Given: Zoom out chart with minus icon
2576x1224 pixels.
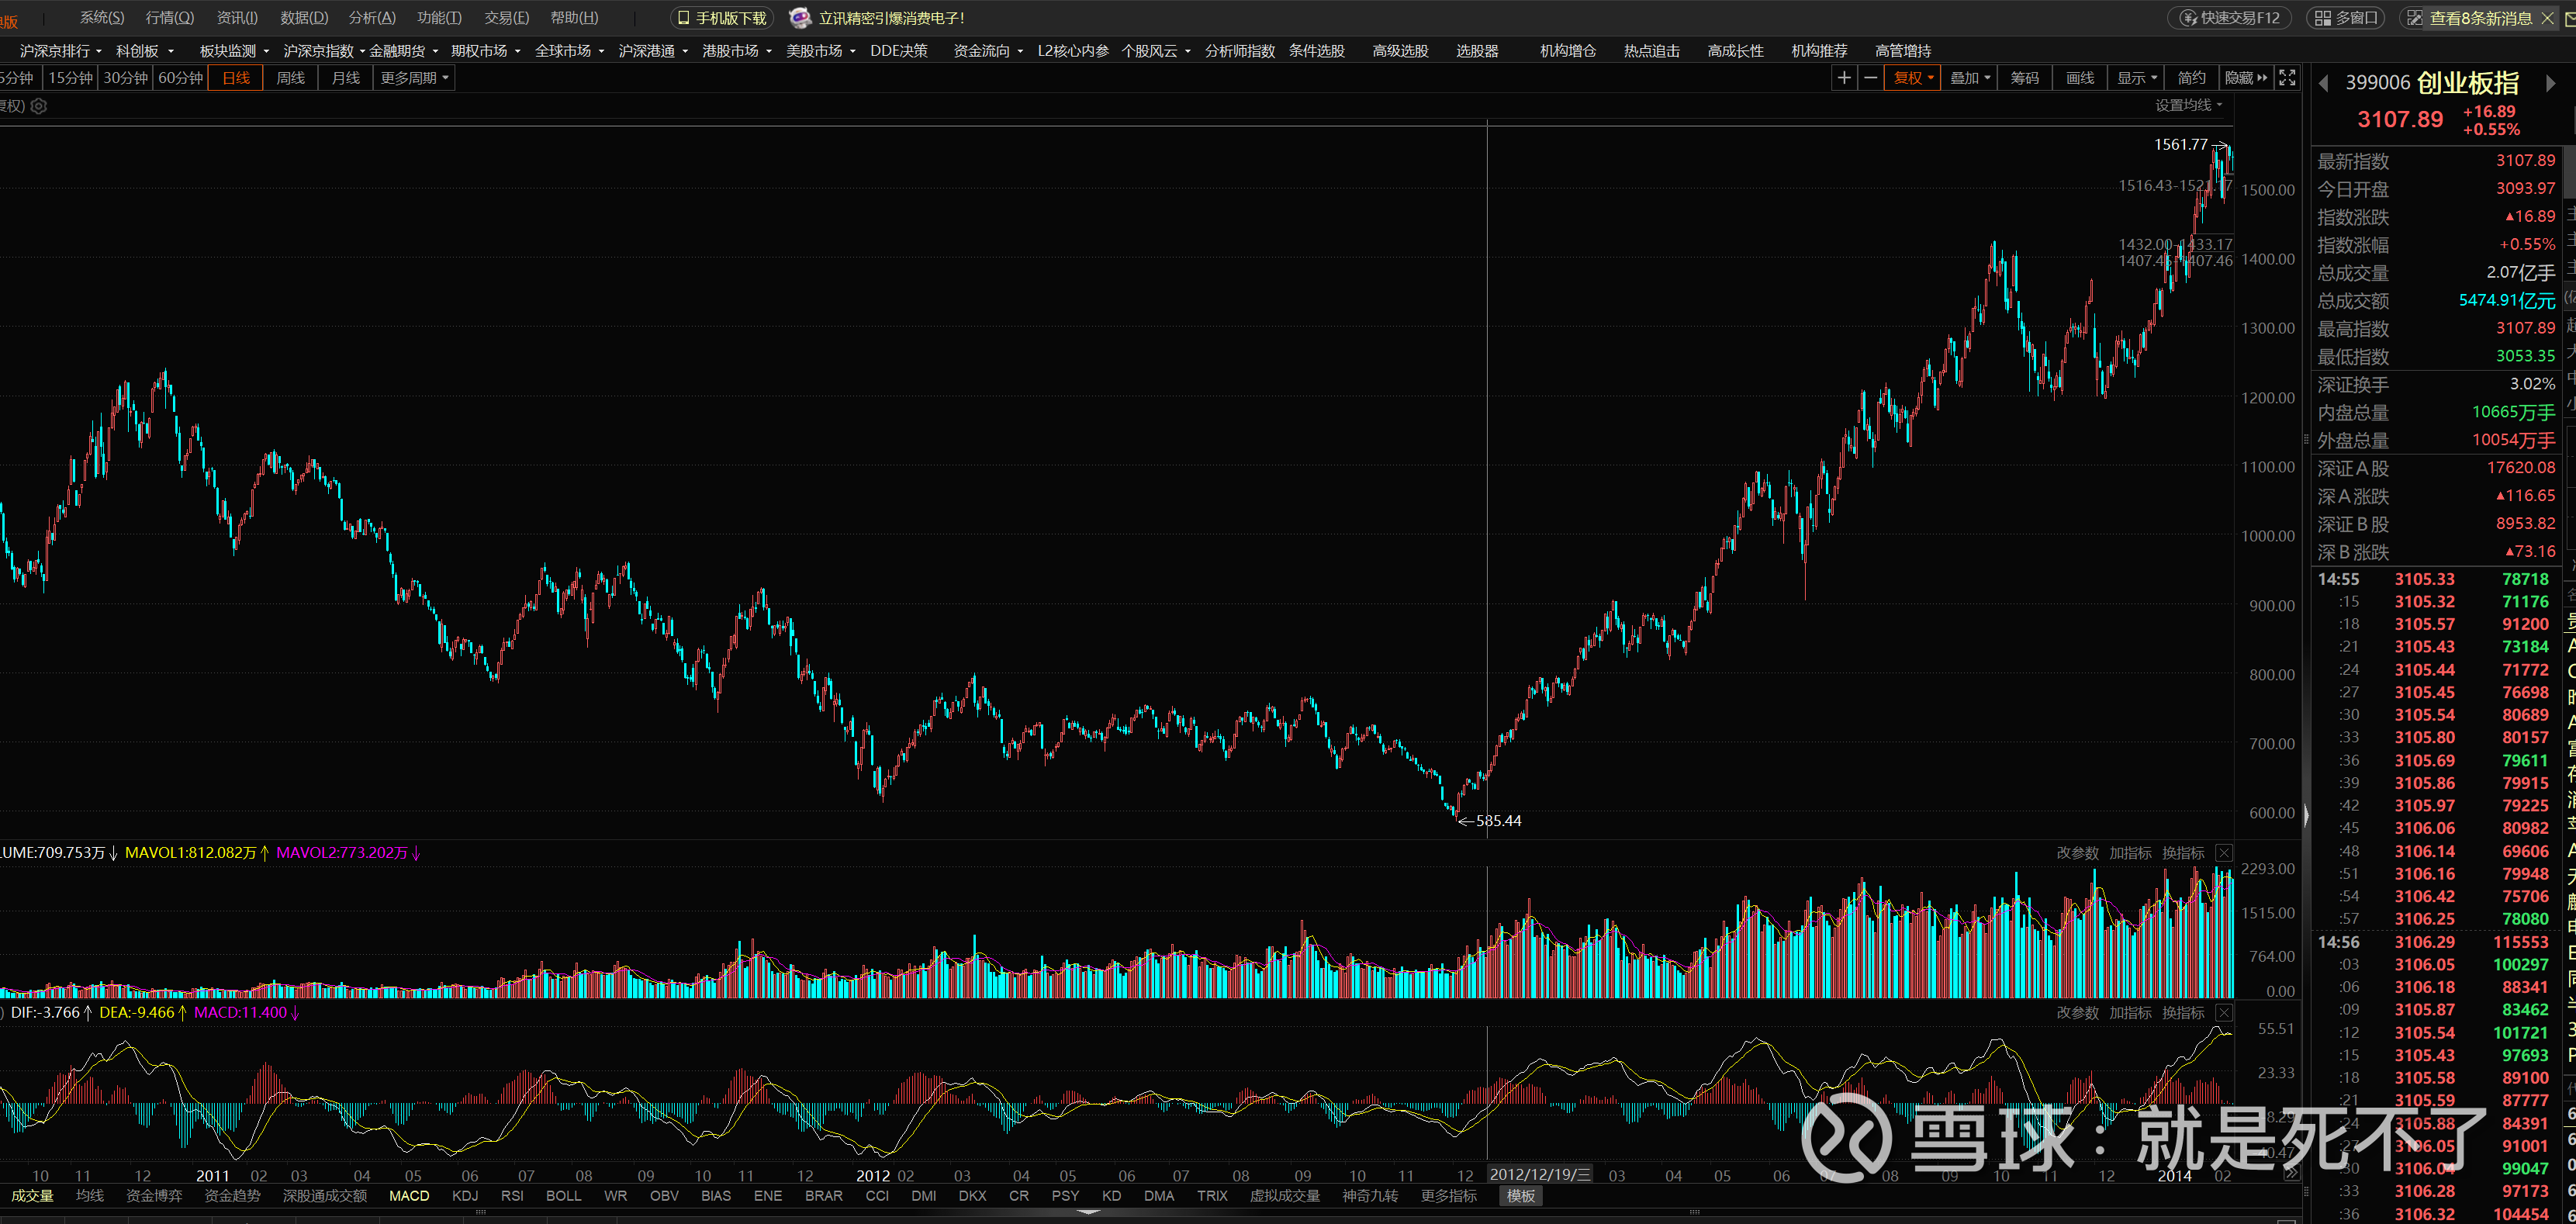Looking at the screenshot, I should click(1870, 78).
